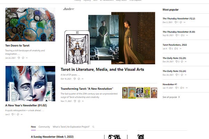The image size is (209, 139).
Task: Comment on The Thursday Newsletter (12.2)
Action: [181, 22]
